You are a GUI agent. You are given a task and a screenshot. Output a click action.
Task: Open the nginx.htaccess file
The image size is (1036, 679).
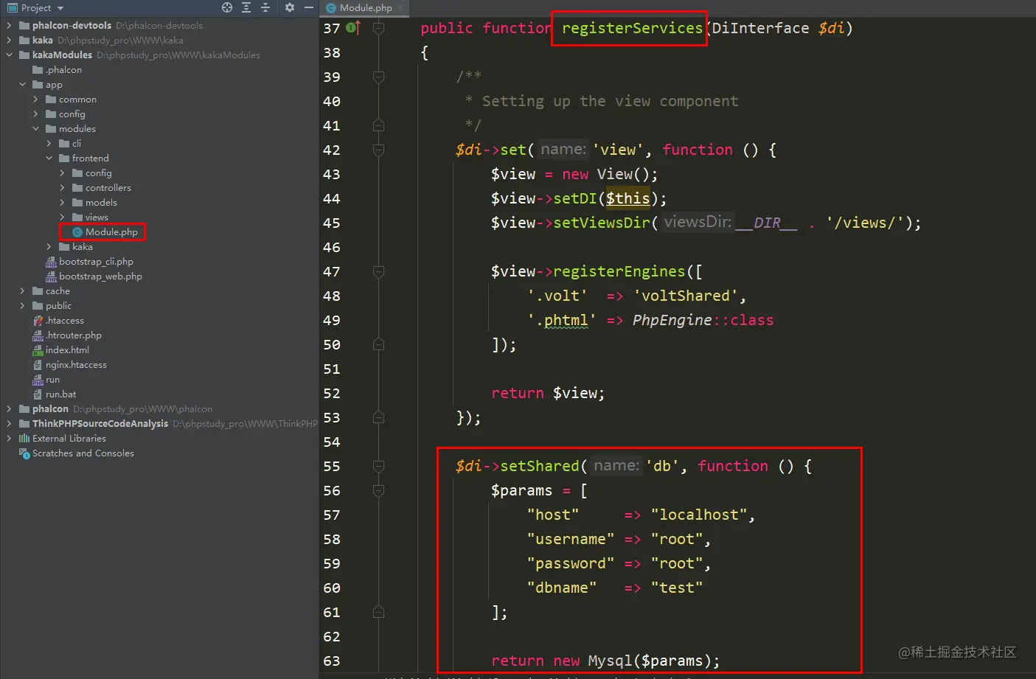click(69, 364)
